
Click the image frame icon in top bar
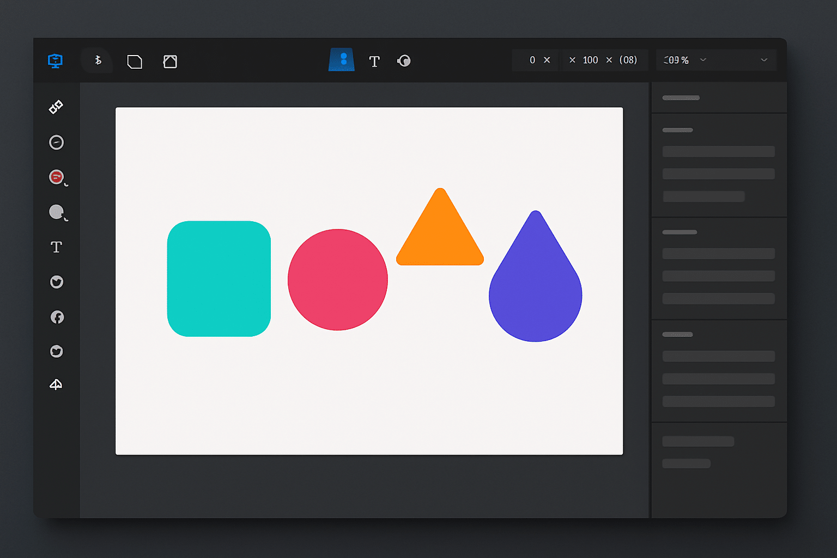(170, 62)
